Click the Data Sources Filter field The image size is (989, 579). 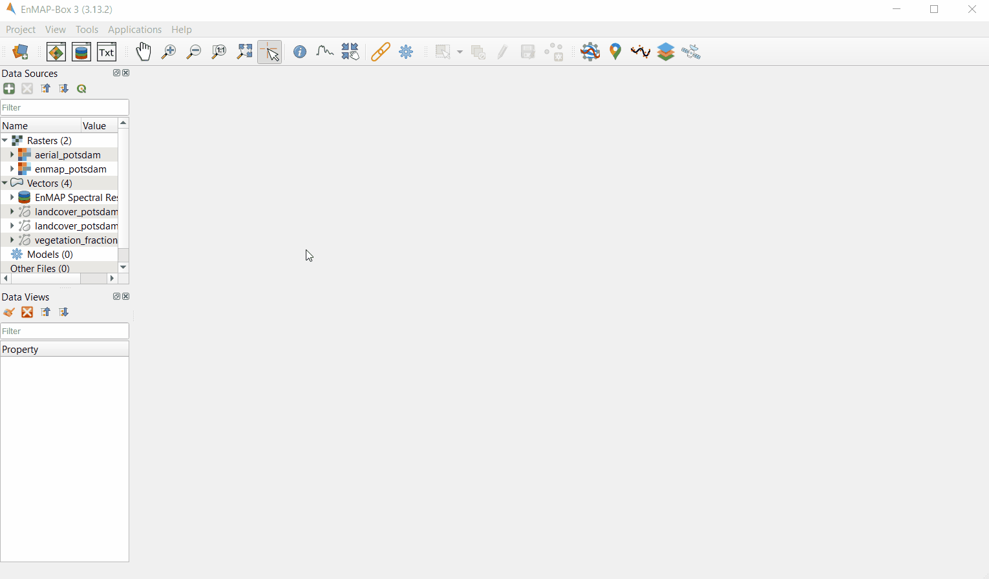(65, 107)
